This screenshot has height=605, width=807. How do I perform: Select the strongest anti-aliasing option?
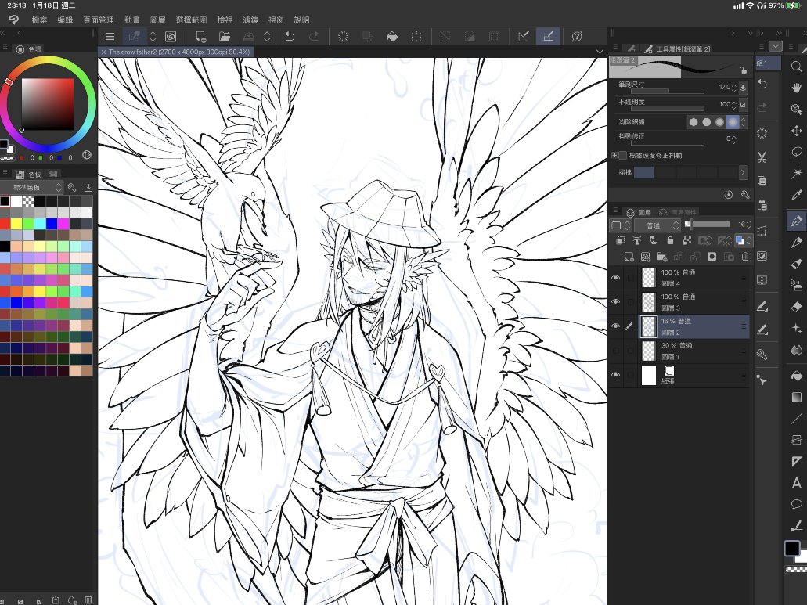point(733,122)
